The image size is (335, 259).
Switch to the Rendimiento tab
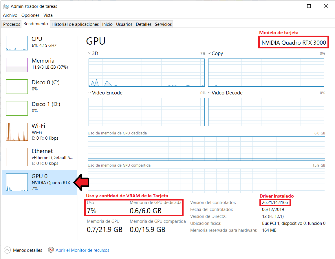tap(36, 24)
